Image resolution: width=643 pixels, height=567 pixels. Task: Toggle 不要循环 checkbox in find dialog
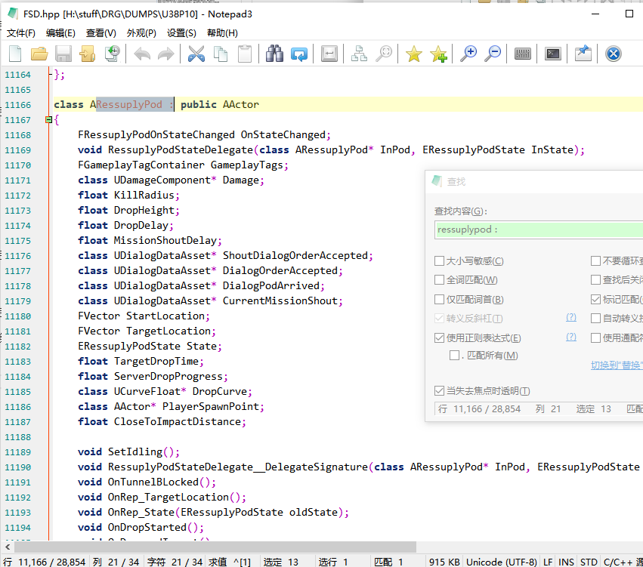tap(596, 261)
